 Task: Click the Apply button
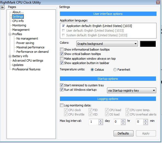point(146,133)
